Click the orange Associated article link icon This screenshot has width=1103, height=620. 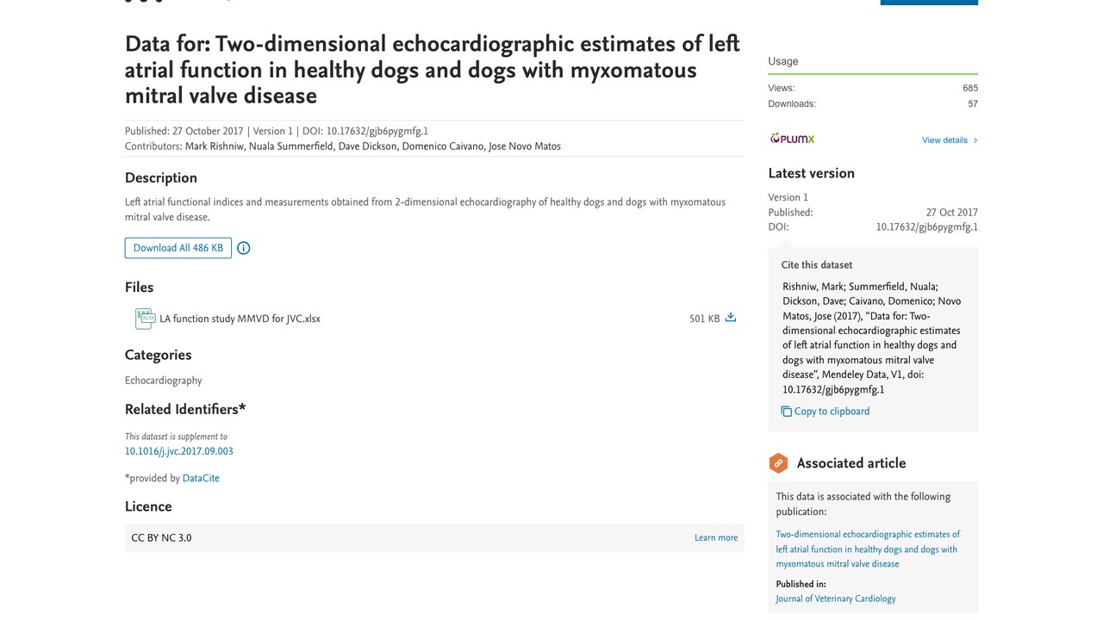[778, 463]
